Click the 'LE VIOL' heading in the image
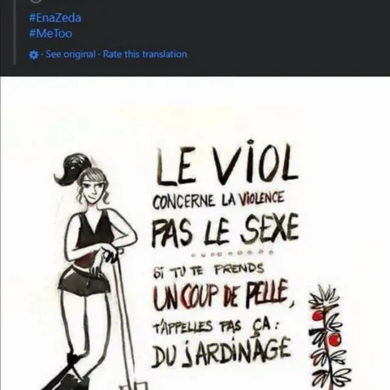This screenshot has width=390, height=390. (x=227, y=163)
